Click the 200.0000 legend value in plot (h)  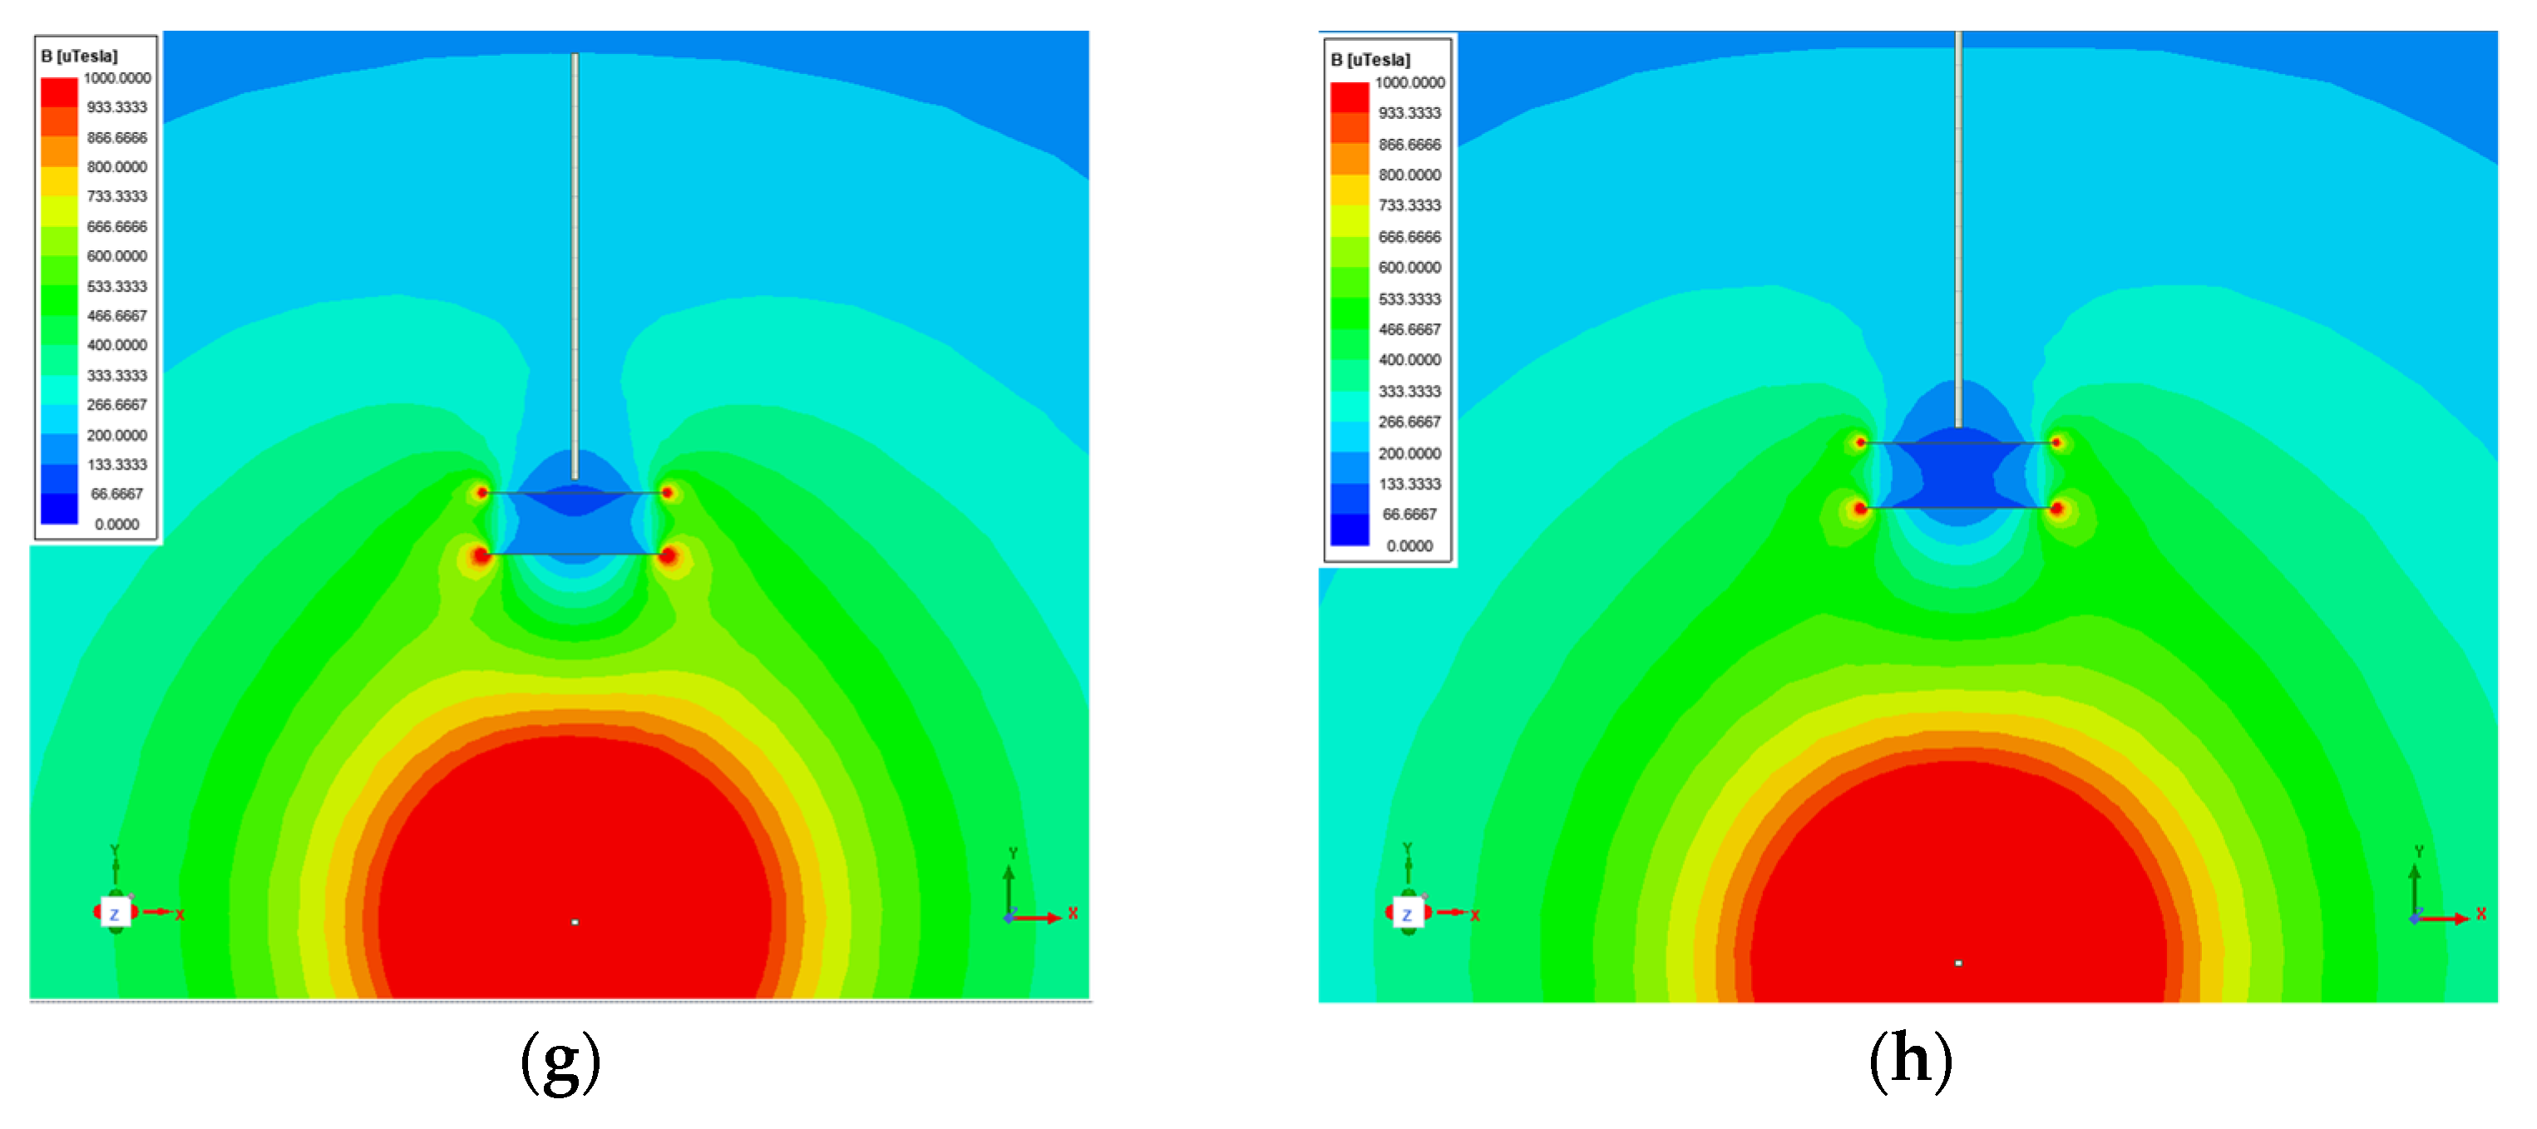click(x=1409, y=454)
